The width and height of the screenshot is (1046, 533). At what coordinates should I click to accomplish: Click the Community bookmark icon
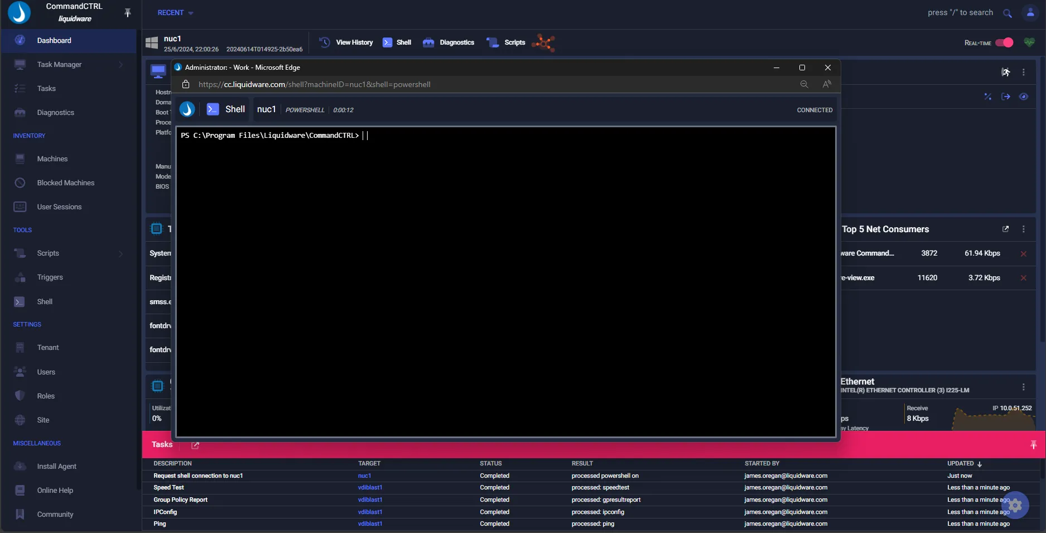pyautogui.click(x=20, y=515)
